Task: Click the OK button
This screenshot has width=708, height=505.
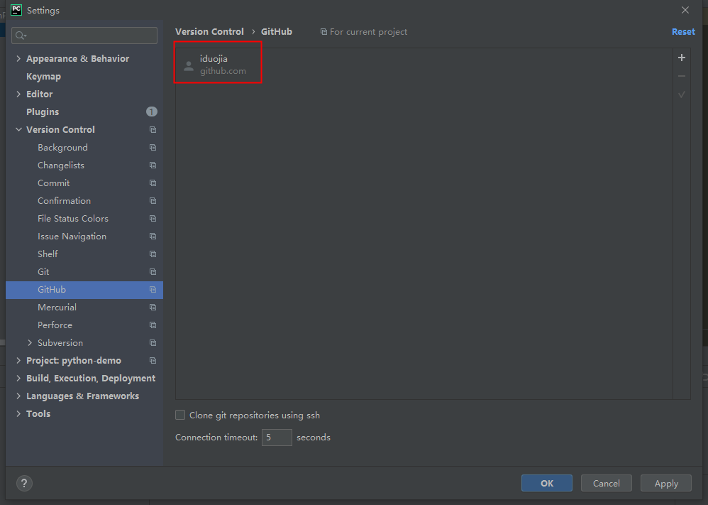Action: point(547,483)
